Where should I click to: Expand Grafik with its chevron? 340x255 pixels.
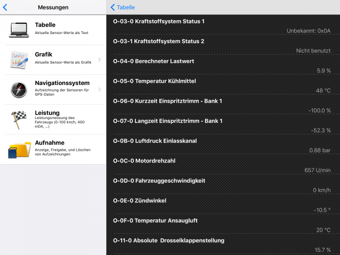(x=99, y=59)
